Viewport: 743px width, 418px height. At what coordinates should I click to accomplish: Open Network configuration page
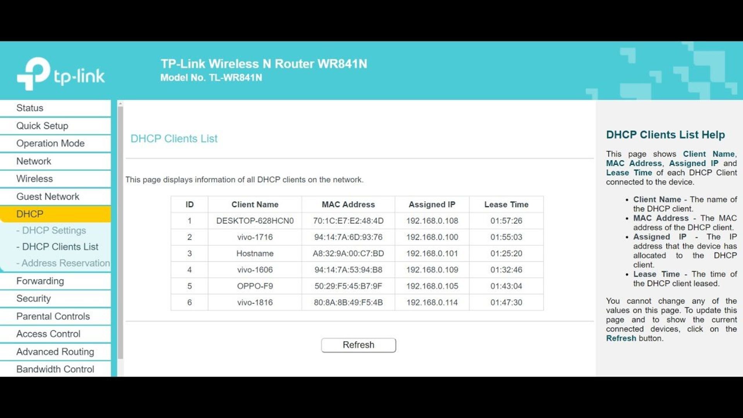(x=33, y=161)
